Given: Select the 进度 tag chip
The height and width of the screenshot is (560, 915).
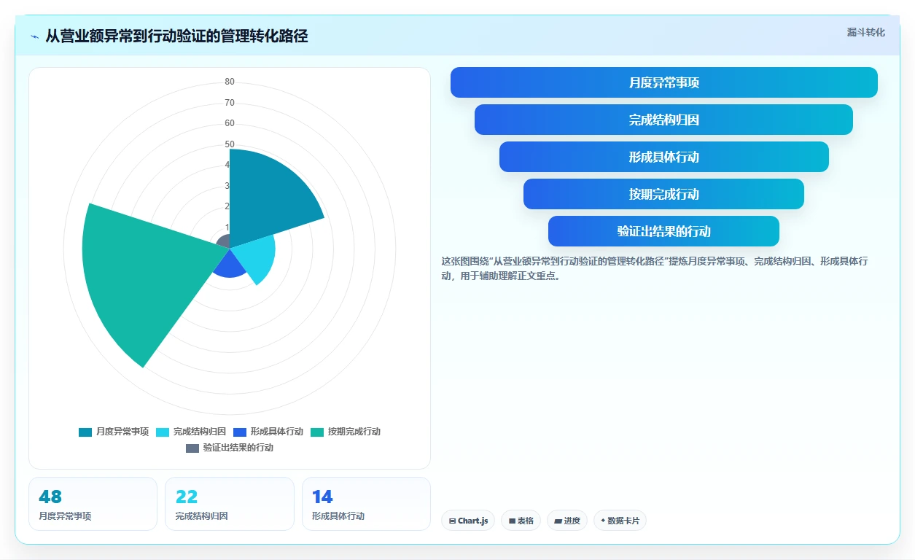Looking at the screenshot, I should (567, 521).
